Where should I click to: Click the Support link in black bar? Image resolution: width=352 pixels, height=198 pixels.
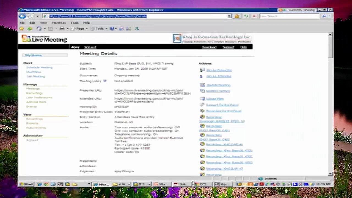[x=228, y=47]
